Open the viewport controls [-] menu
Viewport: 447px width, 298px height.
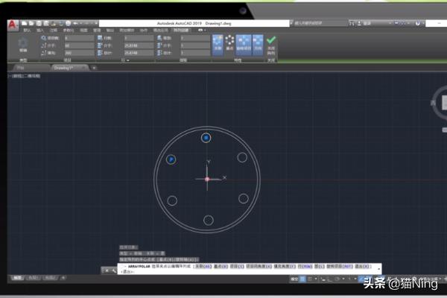click(x=10, y=76)
